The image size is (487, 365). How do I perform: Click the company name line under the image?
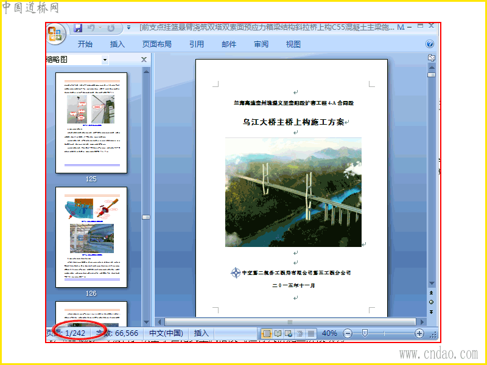(x=296, y=273)
